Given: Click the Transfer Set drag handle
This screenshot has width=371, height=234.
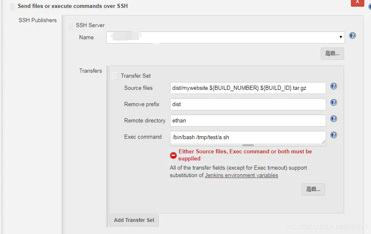Looking at the screenshot, I should coord(115,76).
